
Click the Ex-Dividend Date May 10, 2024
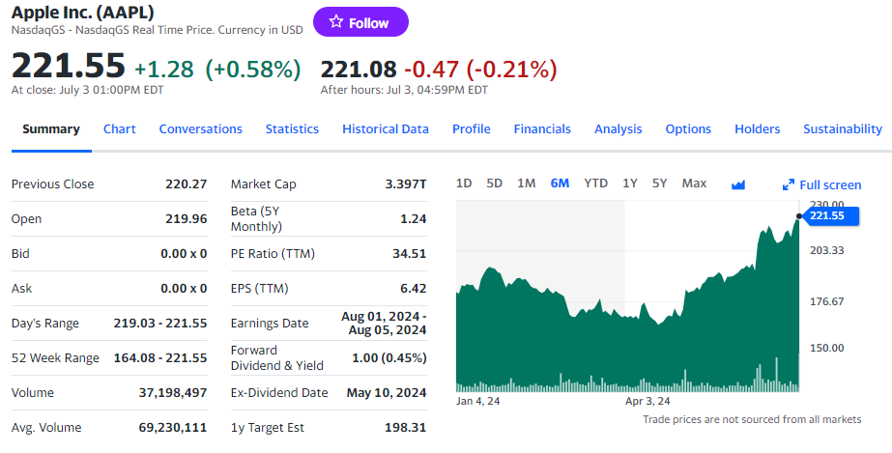[387, 393]
